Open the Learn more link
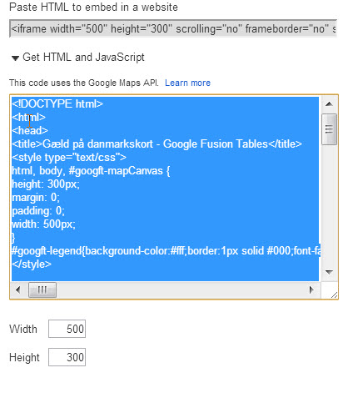Screen dimensions: 358x403 tap(187, 83)
